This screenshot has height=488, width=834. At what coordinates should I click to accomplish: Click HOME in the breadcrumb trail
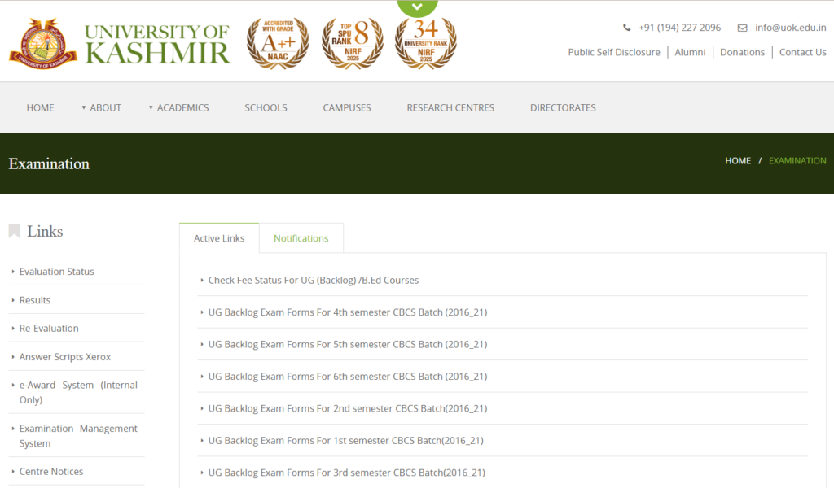738,161
